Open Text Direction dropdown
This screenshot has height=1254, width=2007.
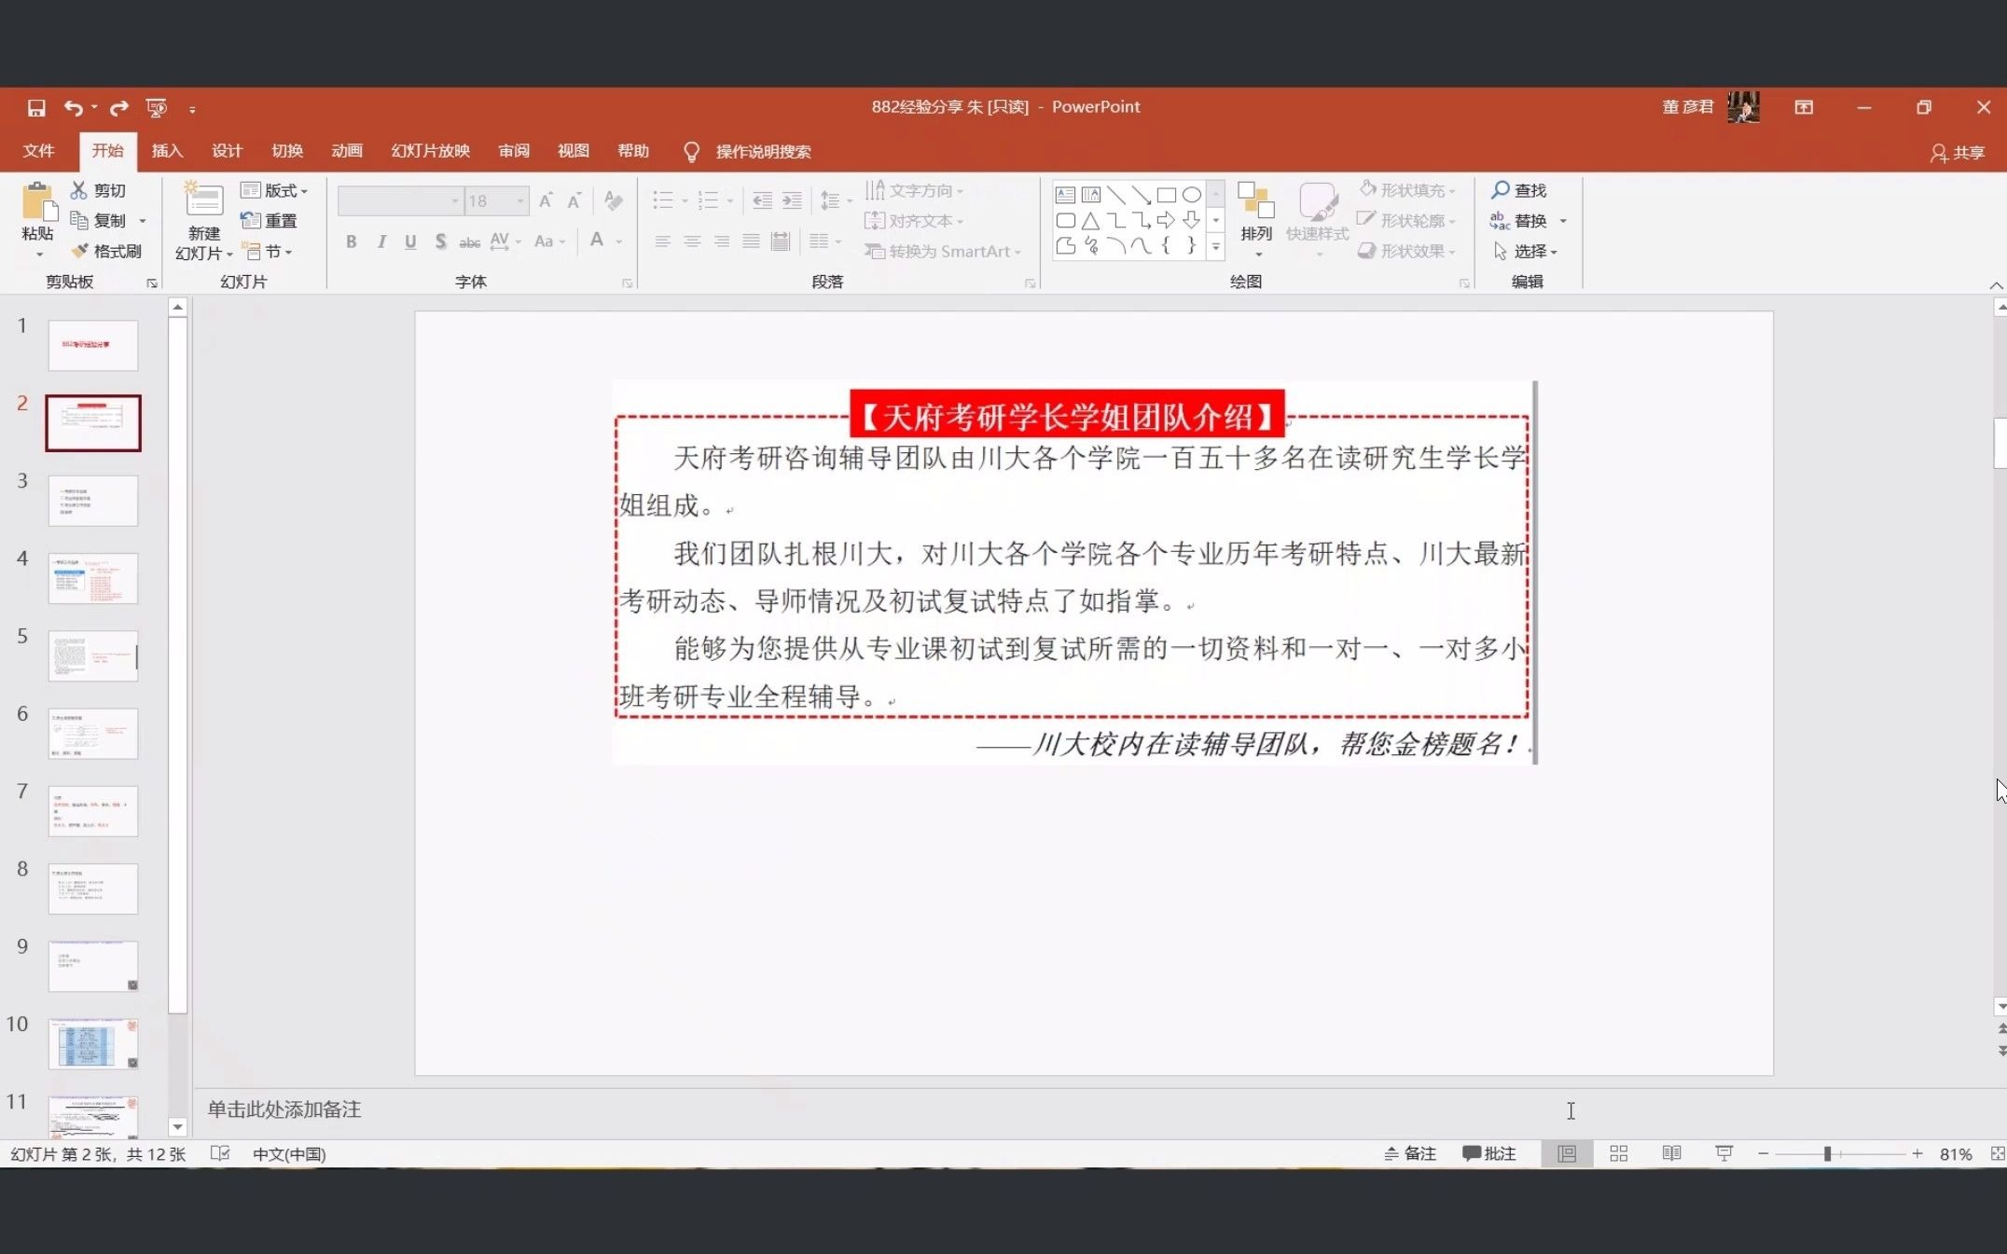pos(915,190)
